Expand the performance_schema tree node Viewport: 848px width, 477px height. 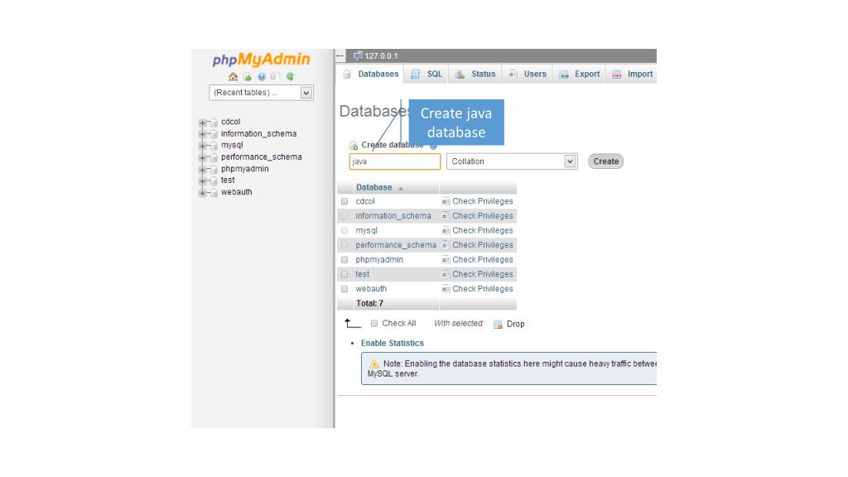click(202, 157)
